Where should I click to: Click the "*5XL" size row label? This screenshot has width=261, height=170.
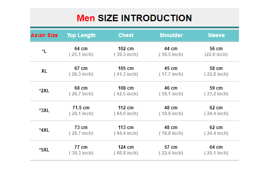point(44,150)
